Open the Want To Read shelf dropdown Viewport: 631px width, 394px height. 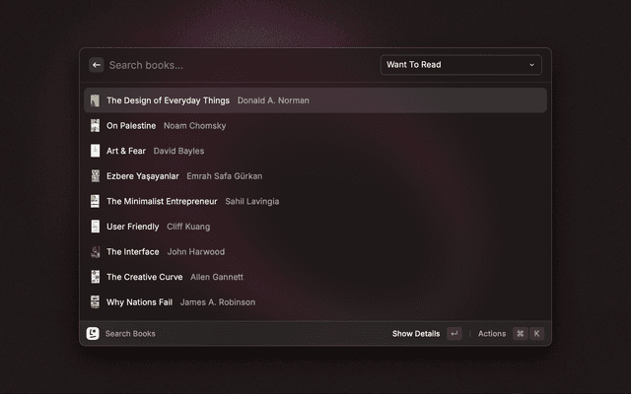(x=460, y=65)
